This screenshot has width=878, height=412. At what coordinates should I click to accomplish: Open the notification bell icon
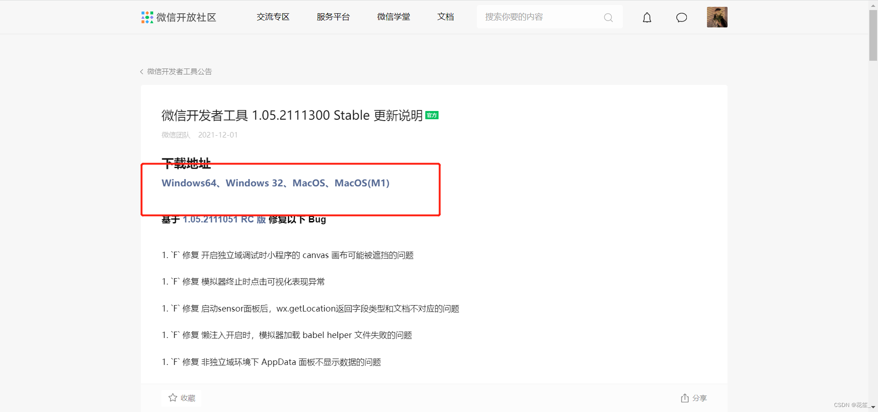click(647, 17)
